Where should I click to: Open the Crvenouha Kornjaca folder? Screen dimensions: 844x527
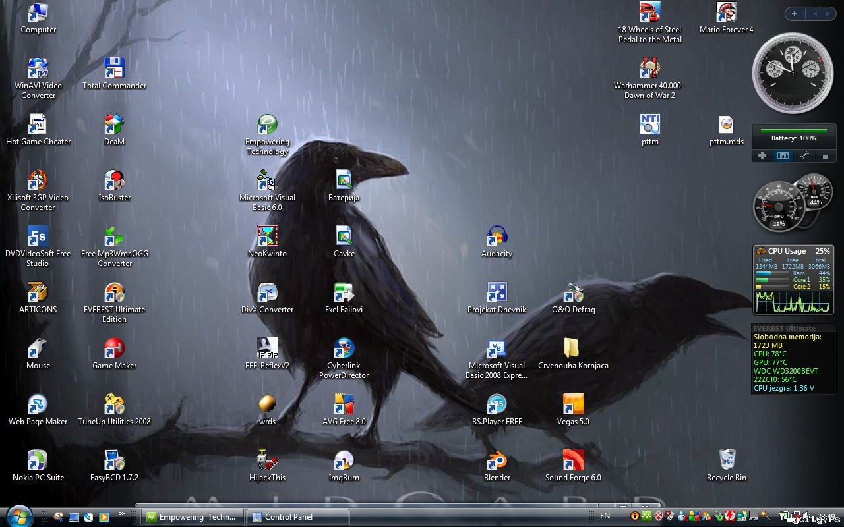(x=574, y=354)
